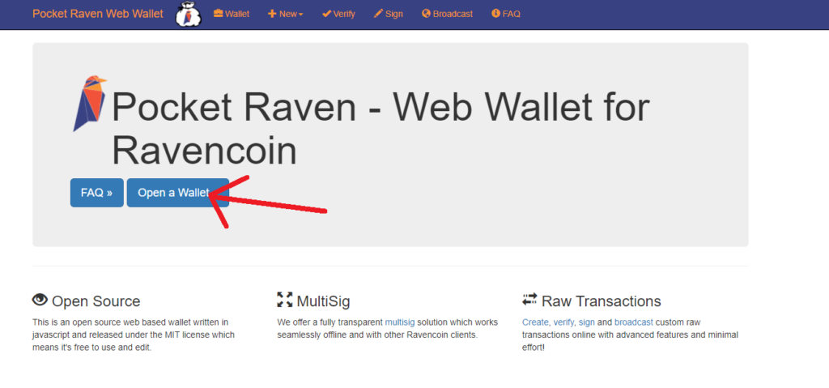Viewport: 829px width, 388px height.
Task: Click the transfer arrows icon beside Raw Transactions
Action: pyautogui.click(x=529, y=300)
